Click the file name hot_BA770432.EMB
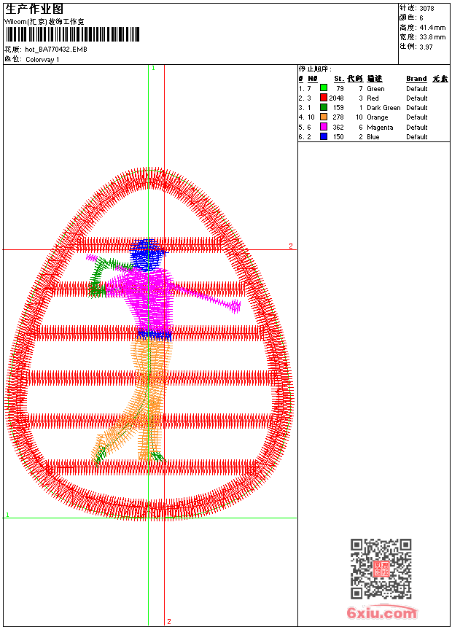The width and height of the screenshot is (452, 627). point(56,50)
